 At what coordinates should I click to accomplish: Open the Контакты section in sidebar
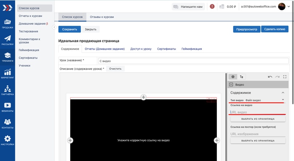point(7,124)
